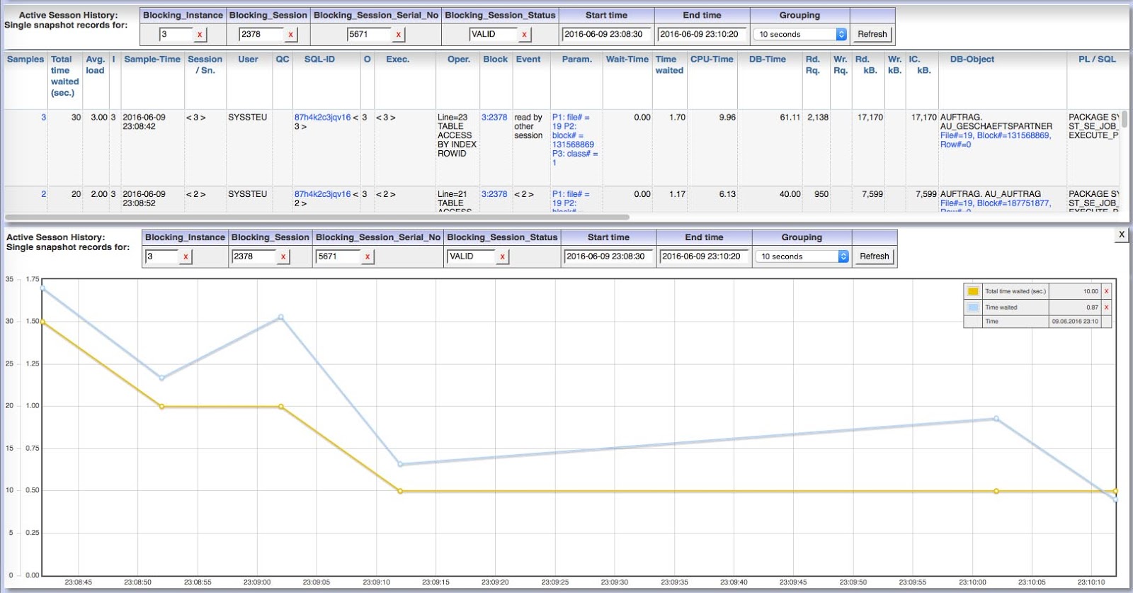The width and height of the screenshot is (1133, 593).
Task: Clear Blocking_Session_Serial_No filter in the chart panel
Action: click(368, 256)
